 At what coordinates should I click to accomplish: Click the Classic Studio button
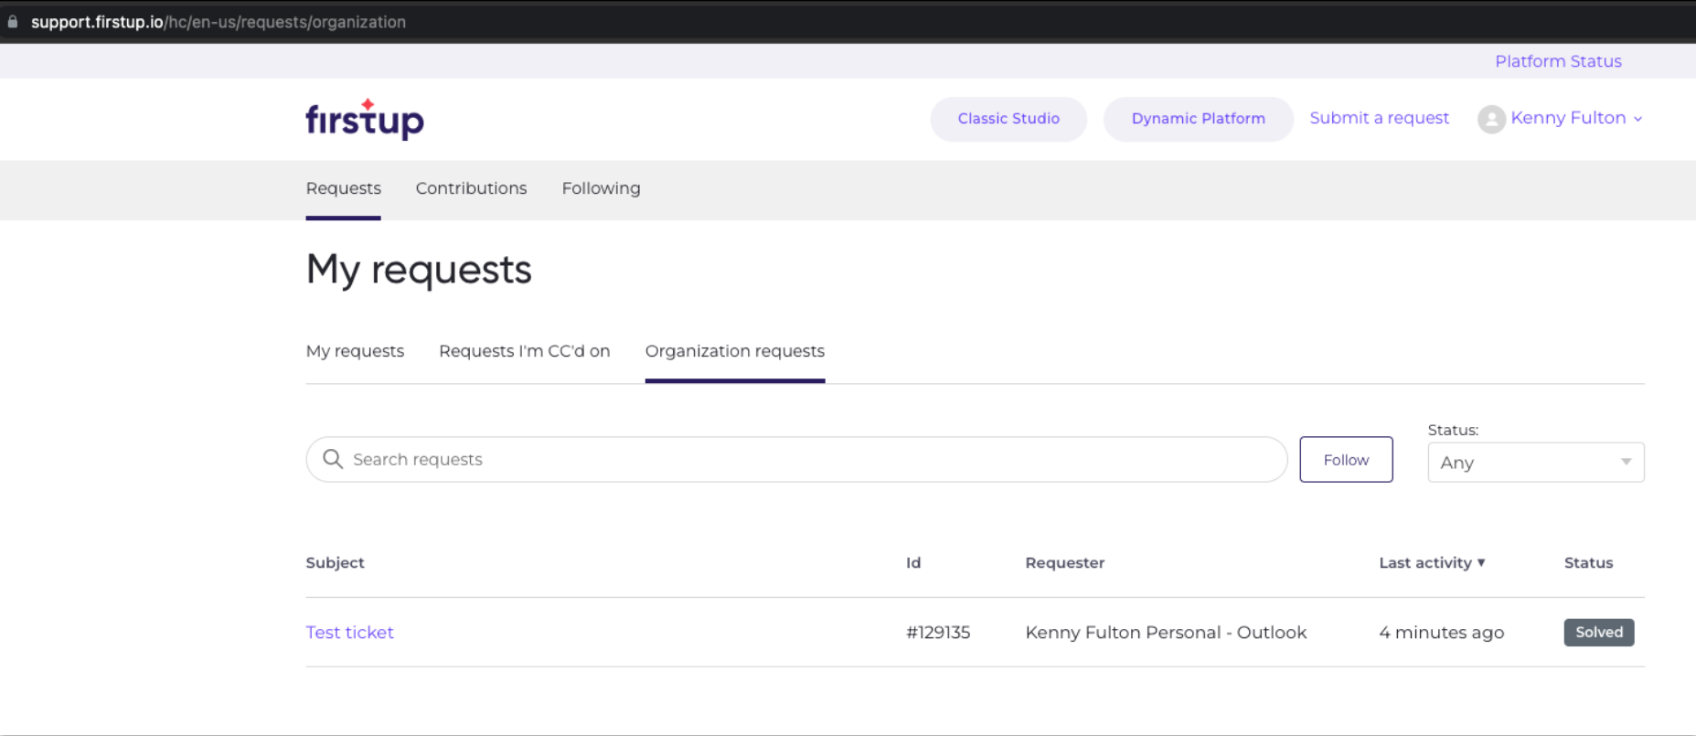tap(1008, 119)
